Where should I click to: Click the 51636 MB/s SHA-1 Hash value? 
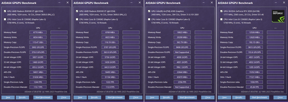pos(38,77)
